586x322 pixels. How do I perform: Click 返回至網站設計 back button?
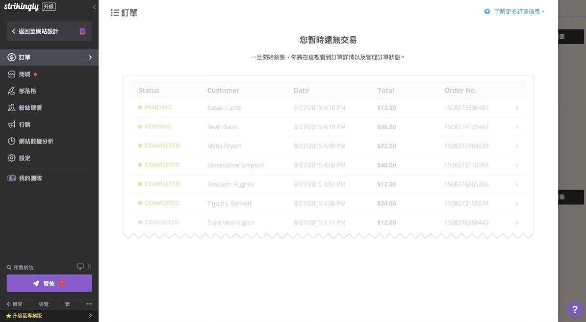(x=38, y=31)
